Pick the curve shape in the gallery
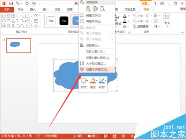186x139 pixels. (x=22, y=25)
